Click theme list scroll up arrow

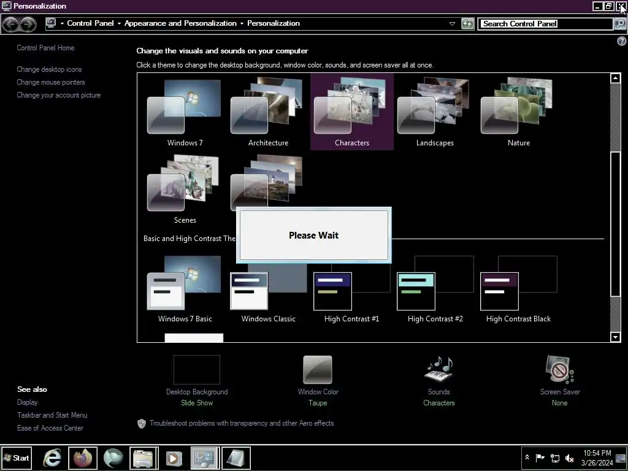(x=616, y=78)
